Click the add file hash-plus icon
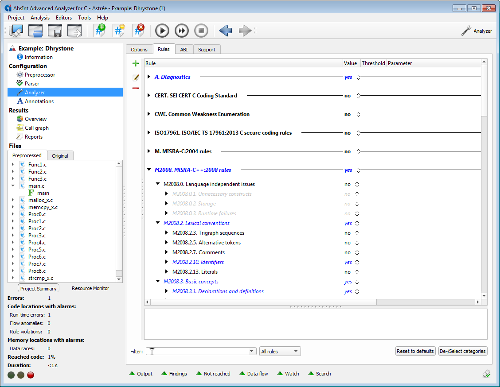The height and width of the screenshot is (387, 500). tap(100, 31)
